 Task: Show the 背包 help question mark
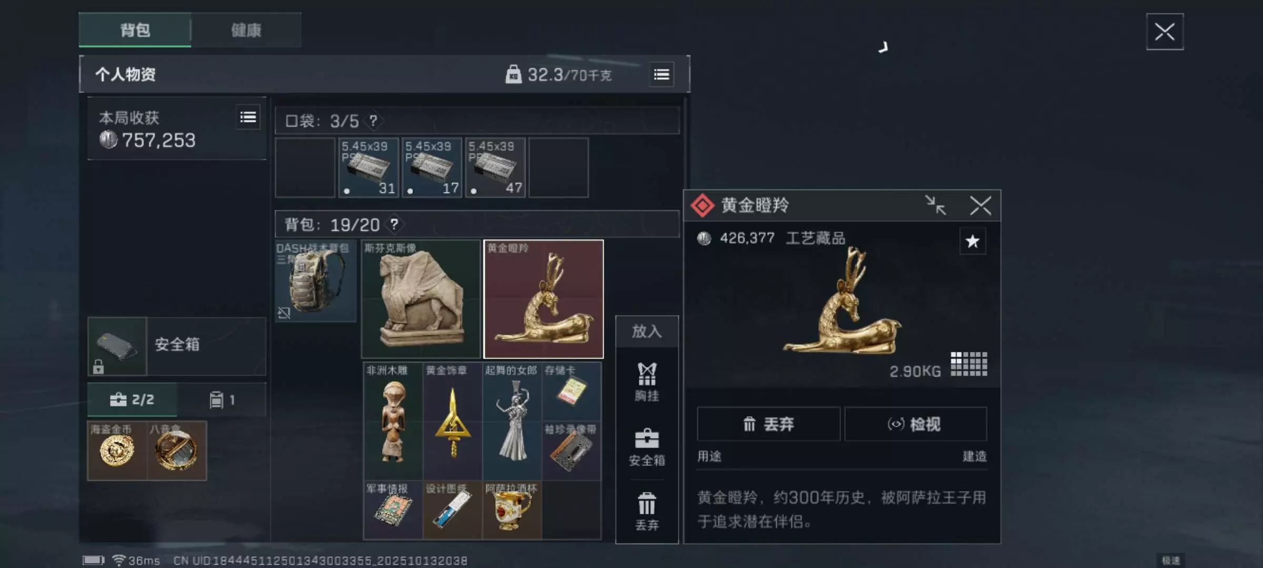click(x=394, y=225)
